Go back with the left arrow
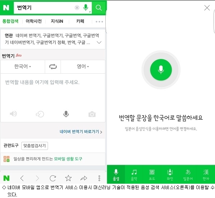The height and width of the screenshot is (198, 215). 22,178
